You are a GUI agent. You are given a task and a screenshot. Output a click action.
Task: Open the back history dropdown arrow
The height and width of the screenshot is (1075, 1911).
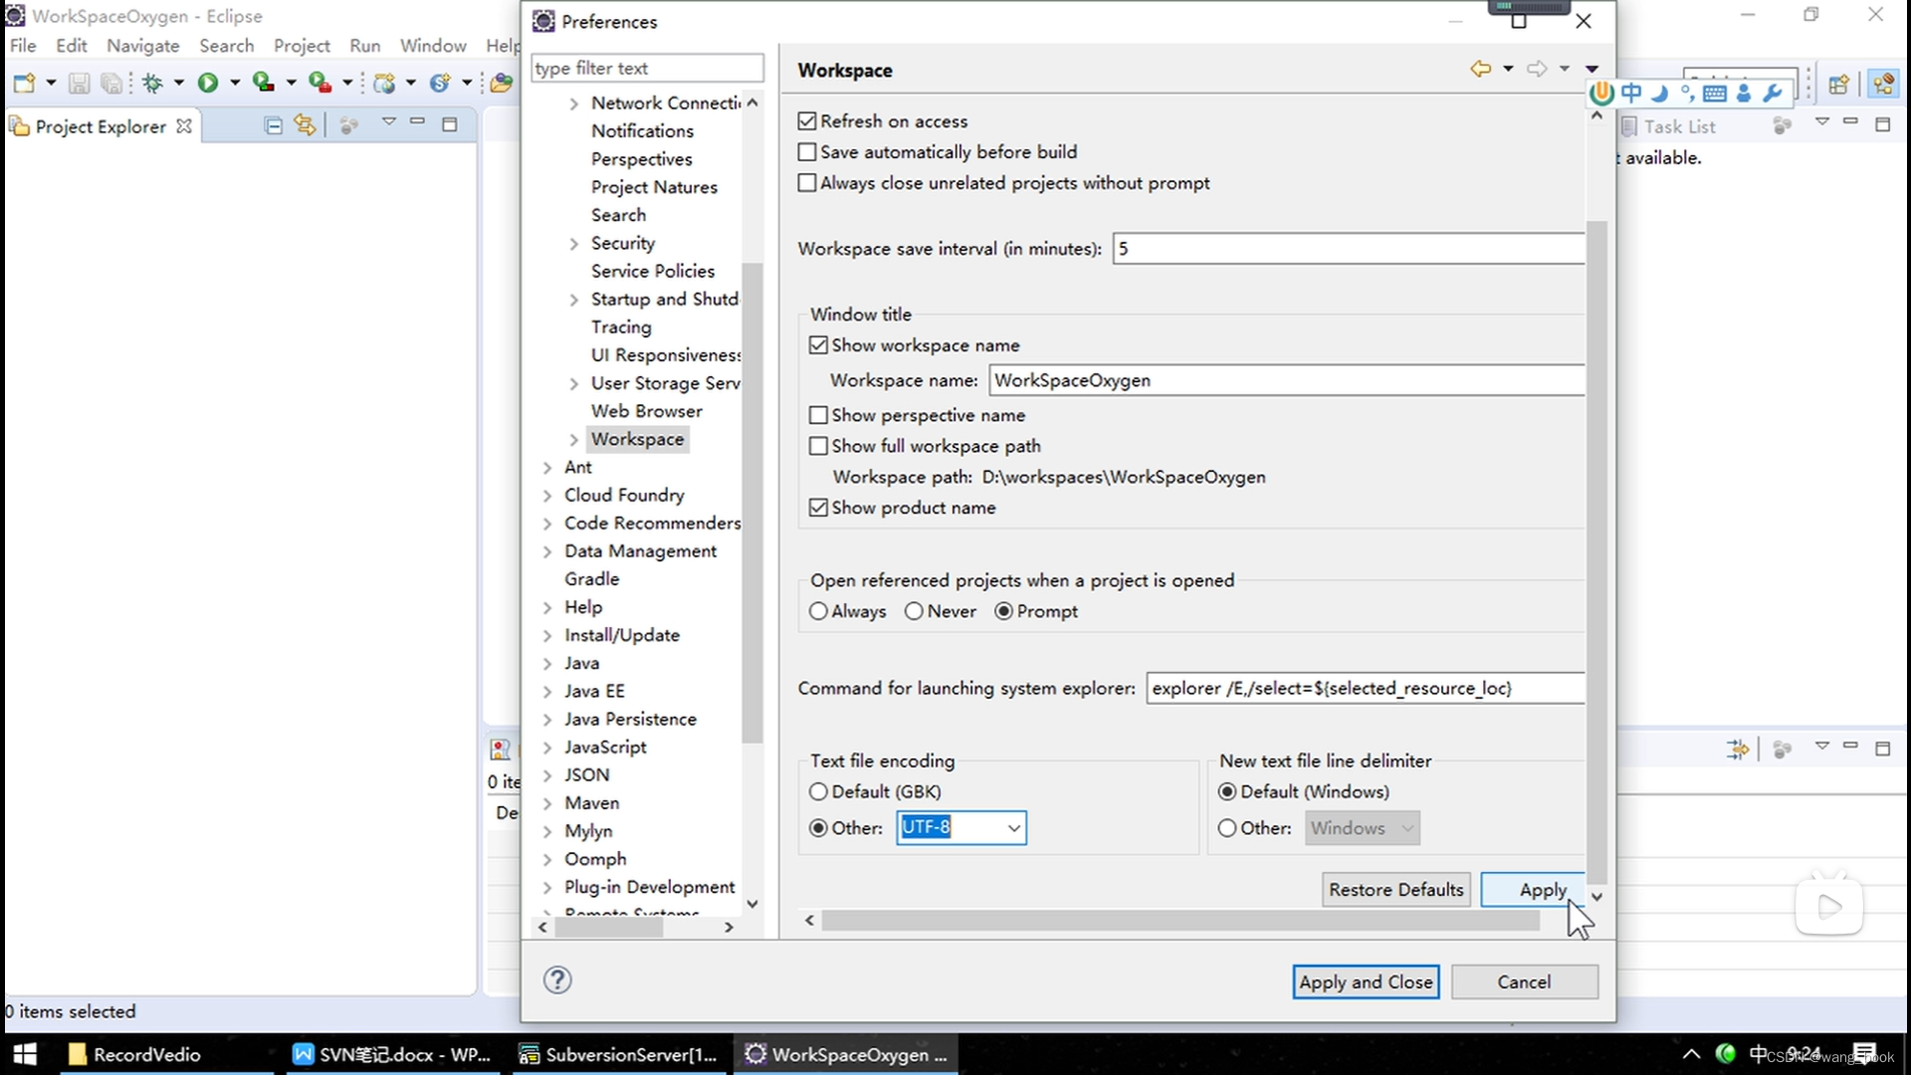click(1508, 69)
